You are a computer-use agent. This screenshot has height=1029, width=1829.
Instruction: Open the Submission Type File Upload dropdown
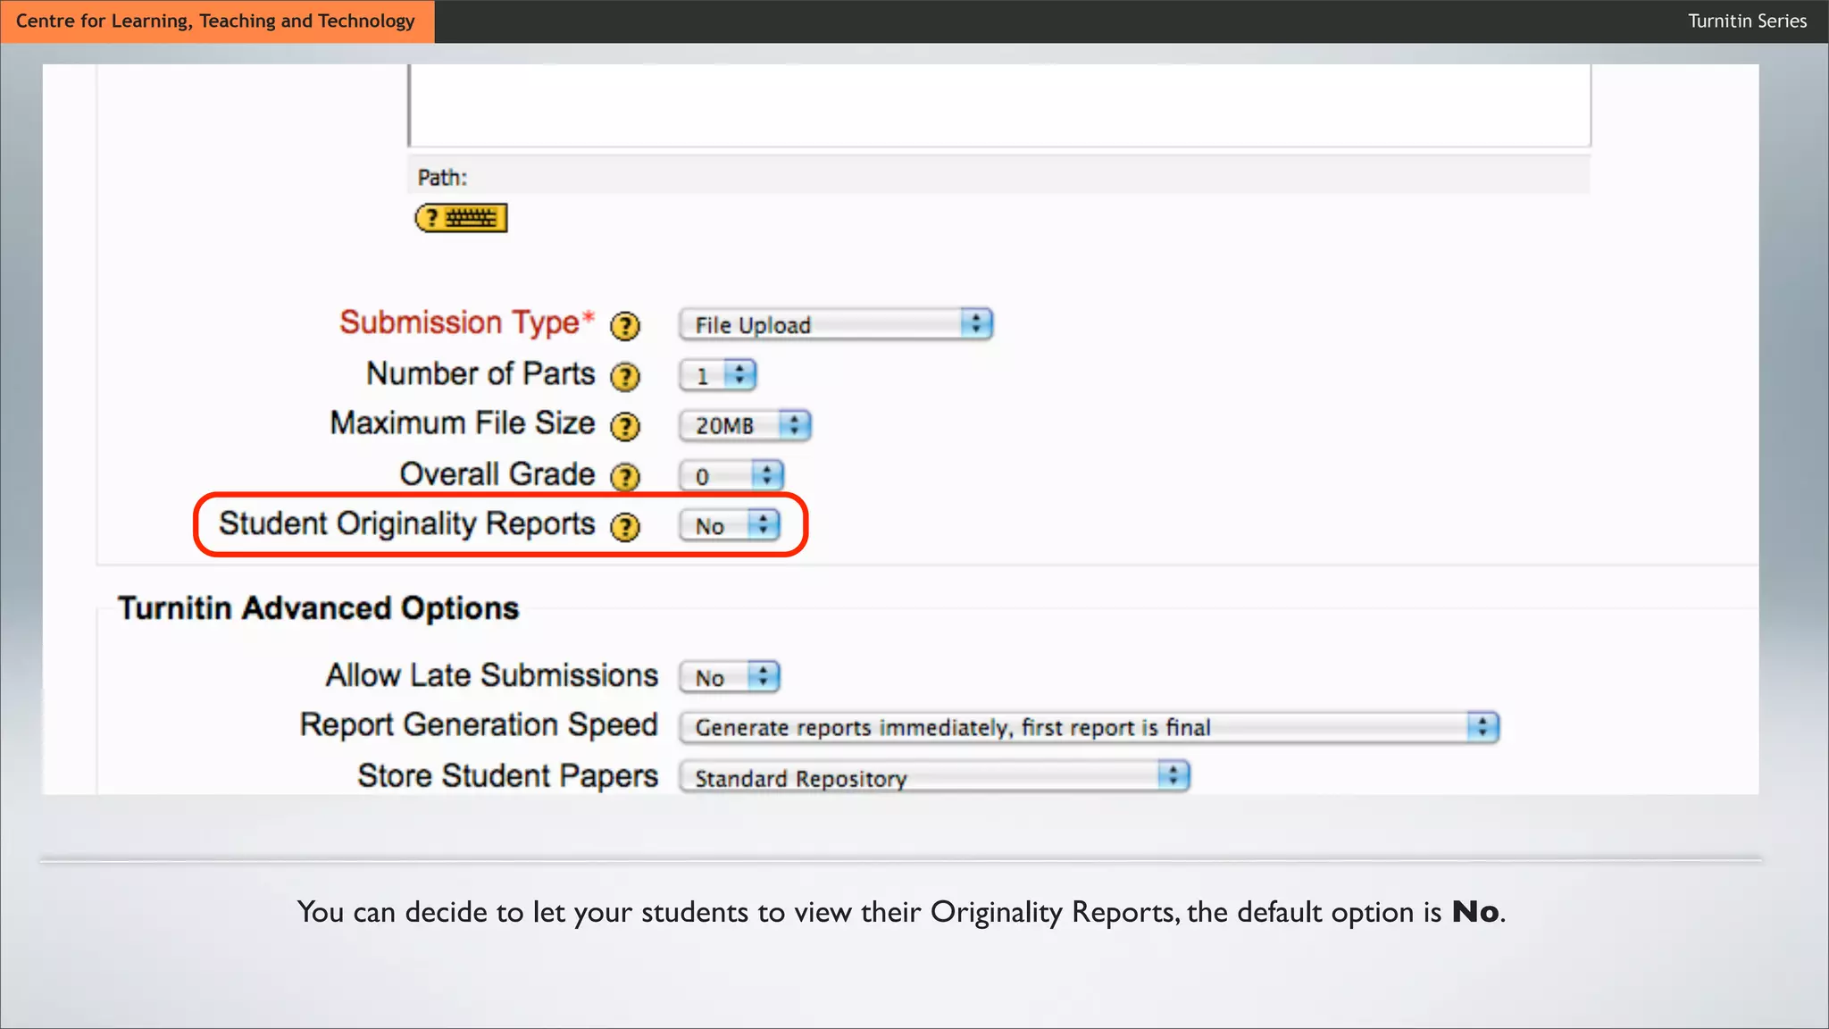(836, 324)
